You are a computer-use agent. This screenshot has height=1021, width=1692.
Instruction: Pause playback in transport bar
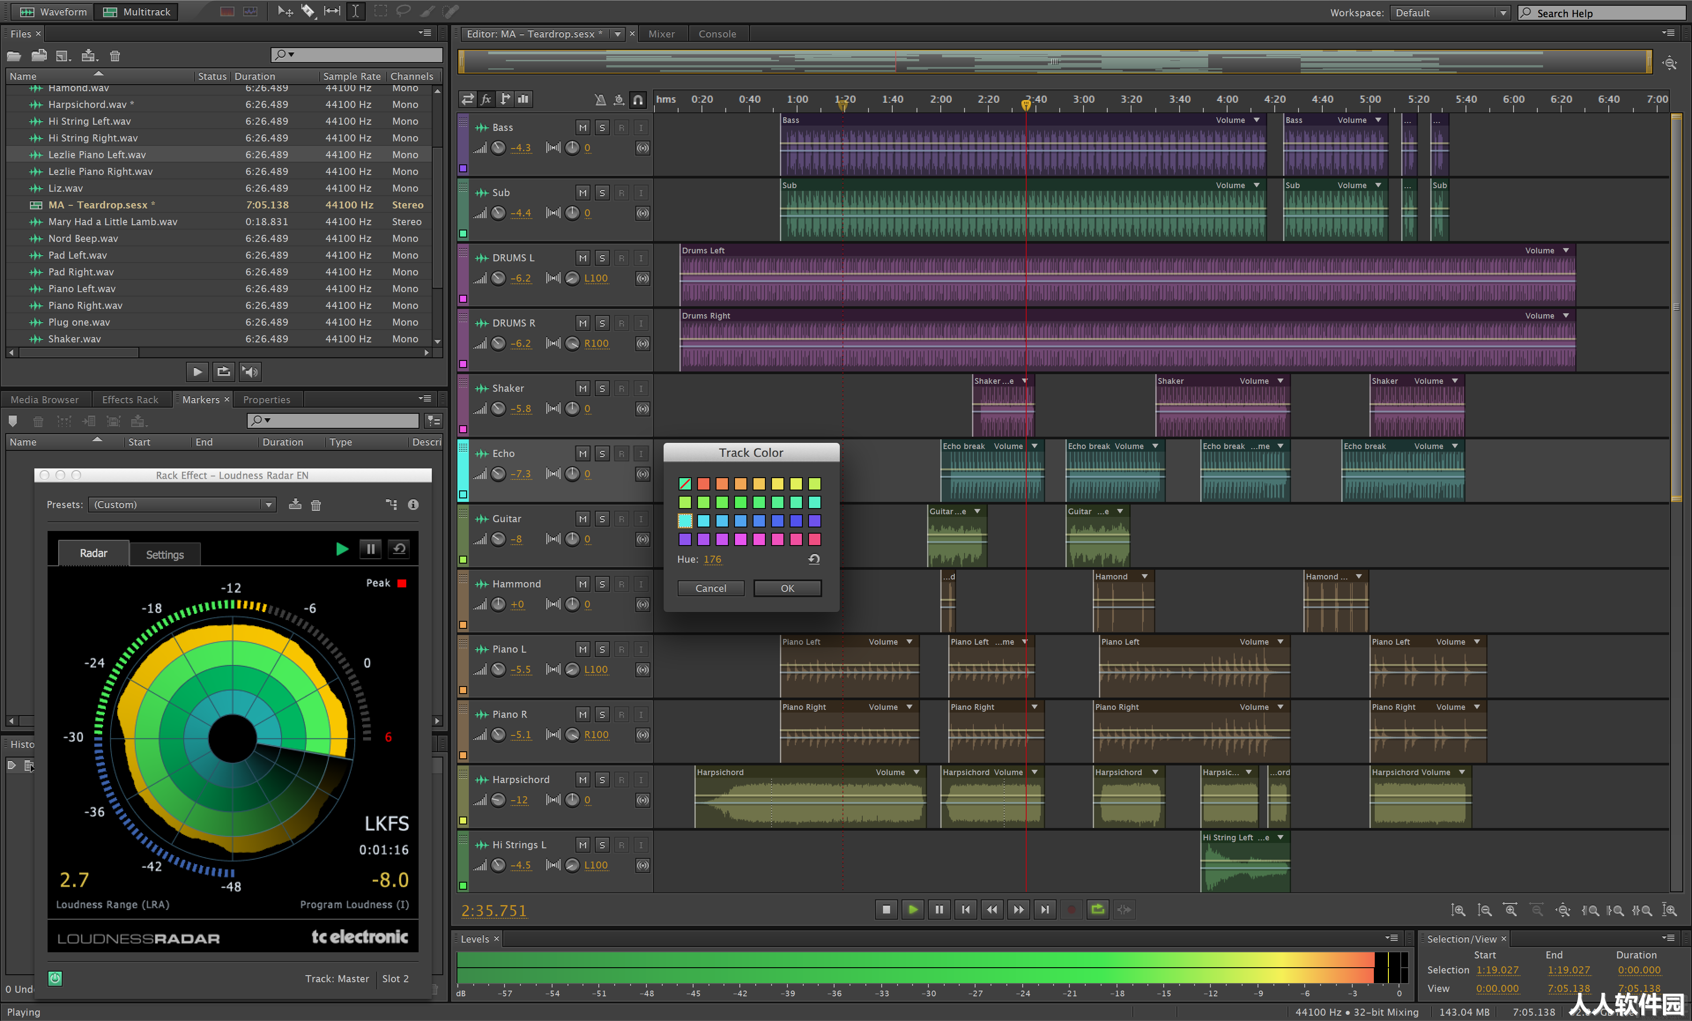(x=939, y=910)
